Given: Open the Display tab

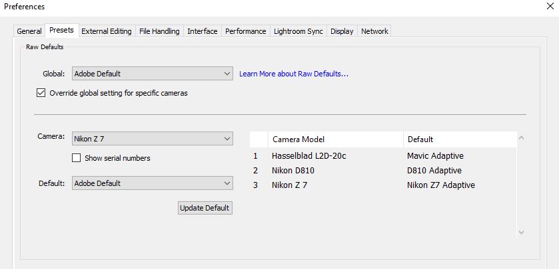Looking at the screenshot, I should (342, 31).
